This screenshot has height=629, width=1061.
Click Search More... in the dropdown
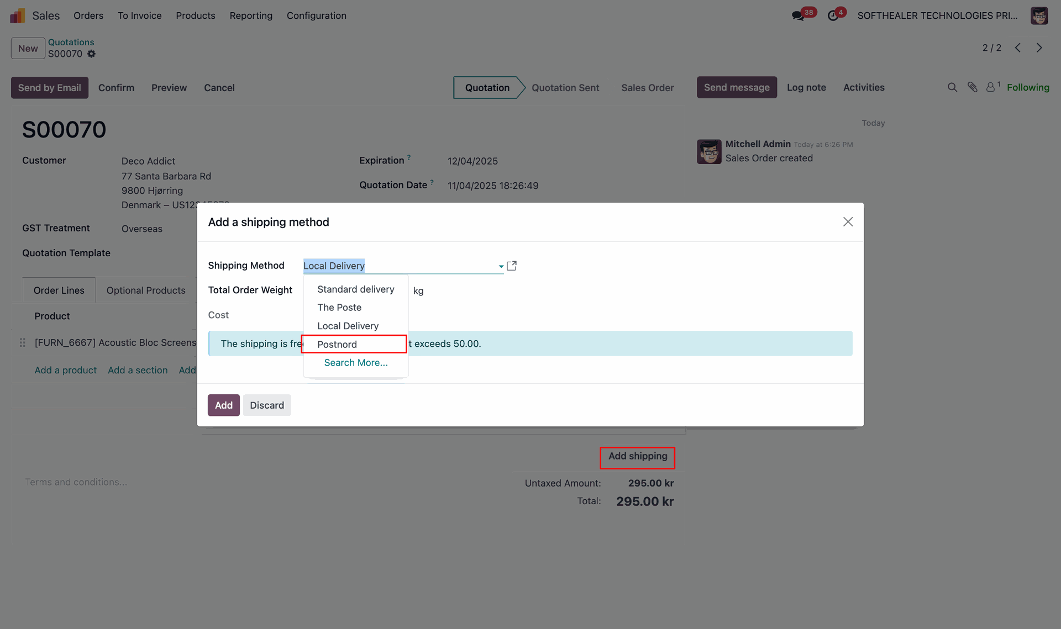[x=356, y=363]
